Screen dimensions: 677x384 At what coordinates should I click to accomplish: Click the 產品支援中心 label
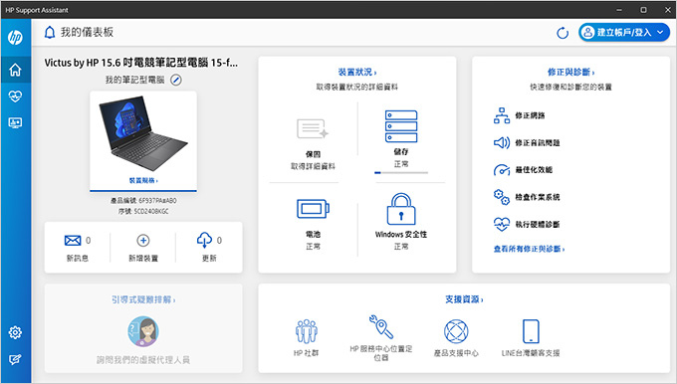pyautogui.click(x=456, y=353)
